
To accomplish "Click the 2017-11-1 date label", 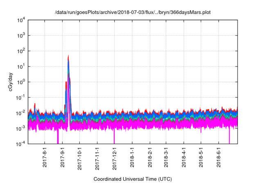I will pyautogui.click(x=97, y=158).
